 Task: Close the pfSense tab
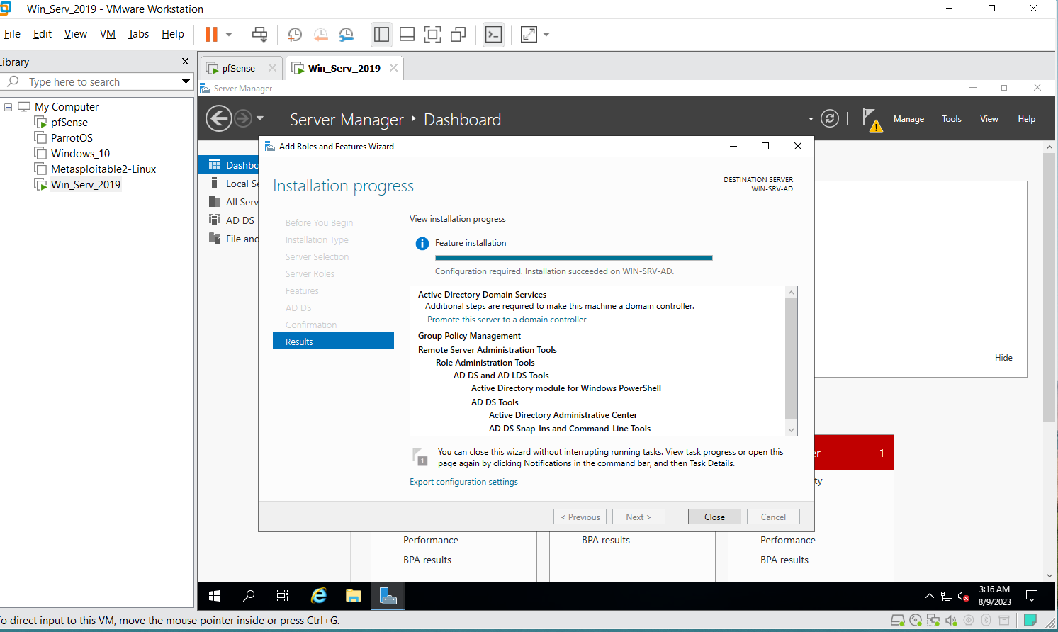[x=272, y=68]
